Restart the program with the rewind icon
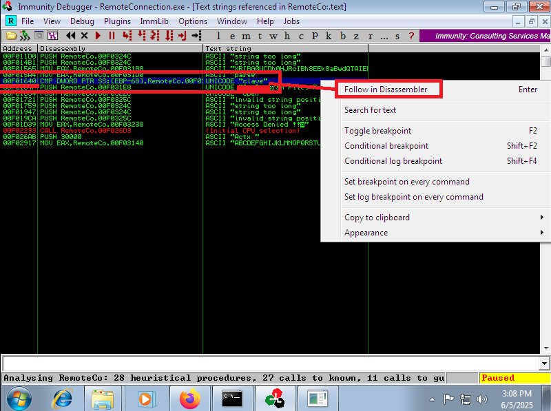Screen dimensions: 551x411 coord(71,36)
